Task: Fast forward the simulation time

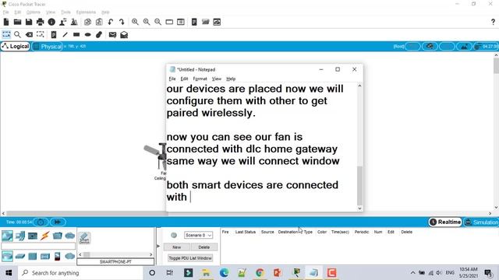Action: [58, 222]
